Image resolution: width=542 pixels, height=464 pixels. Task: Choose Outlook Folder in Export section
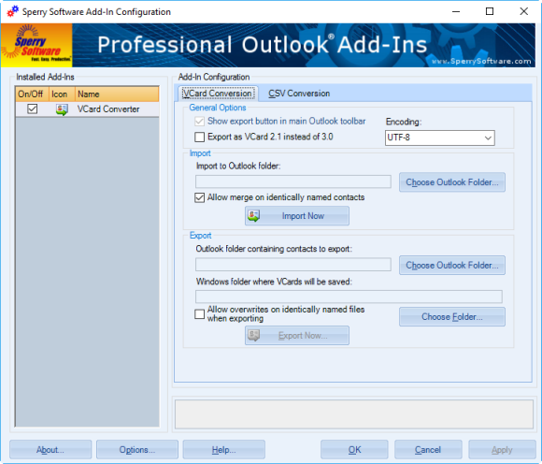(451, 266)
